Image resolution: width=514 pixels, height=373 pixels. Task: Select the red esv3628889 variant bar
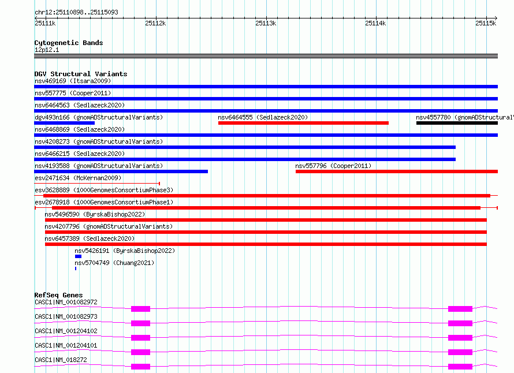tap(267, 196)
